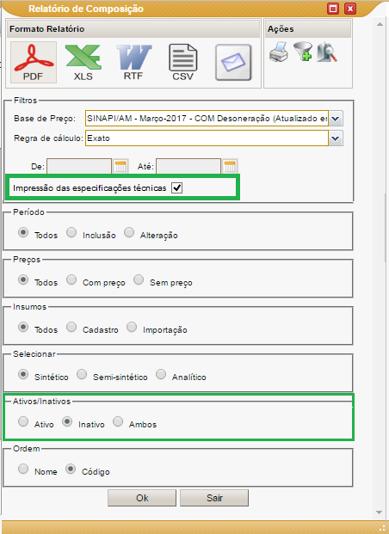Select Com preço radio button
Screen dimensions: 389x534
(71, 279)
